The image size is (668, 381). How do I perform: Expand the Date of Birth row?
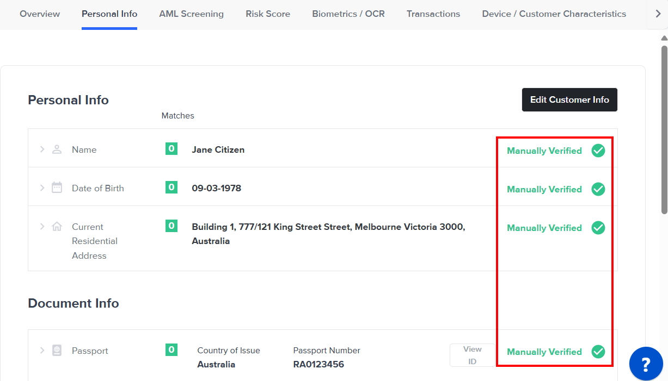pyautogui.click(x=42, y=188)
